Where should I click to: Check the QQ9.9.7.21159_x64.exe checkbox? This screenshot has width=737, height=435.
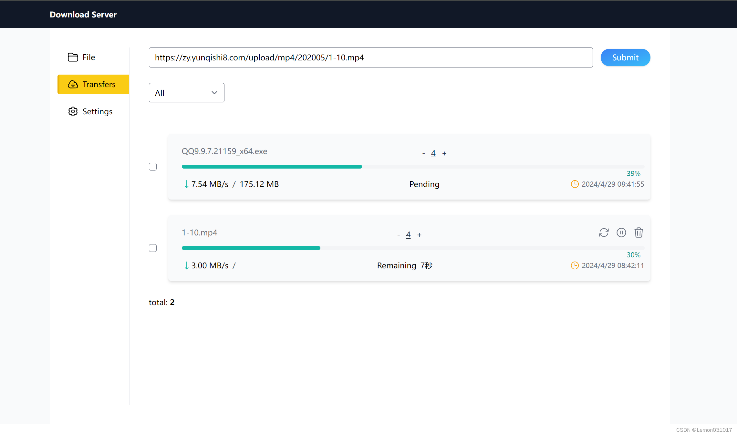[153, 167]
